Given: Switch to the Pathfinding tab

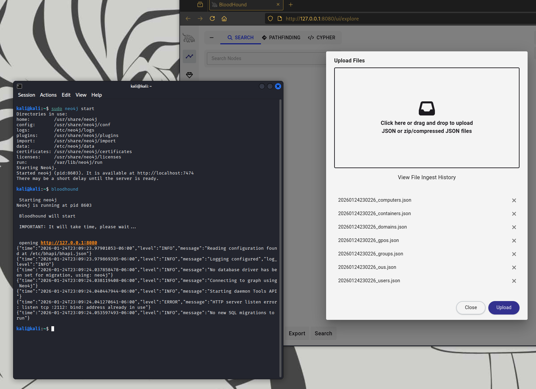Looking at the screenshot, I should [281, 38].
